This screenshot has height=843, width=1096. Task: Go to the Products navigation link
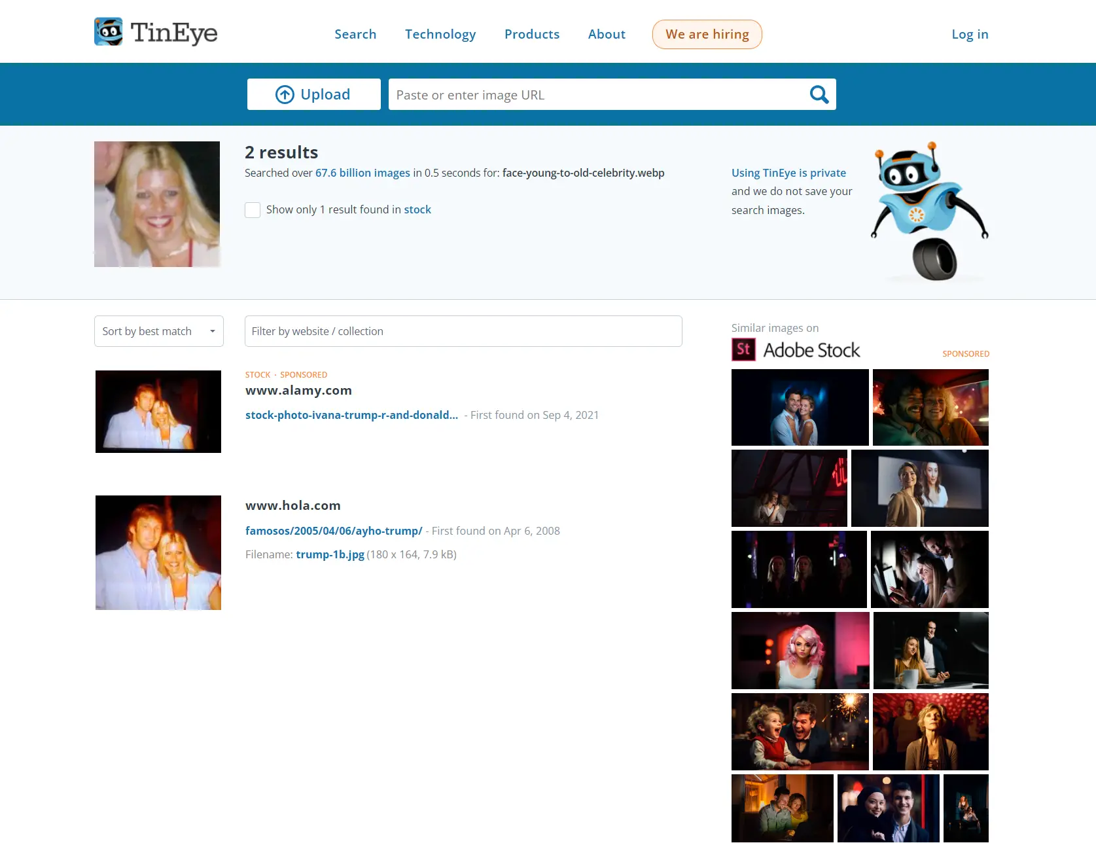click(x=532, y=34)
